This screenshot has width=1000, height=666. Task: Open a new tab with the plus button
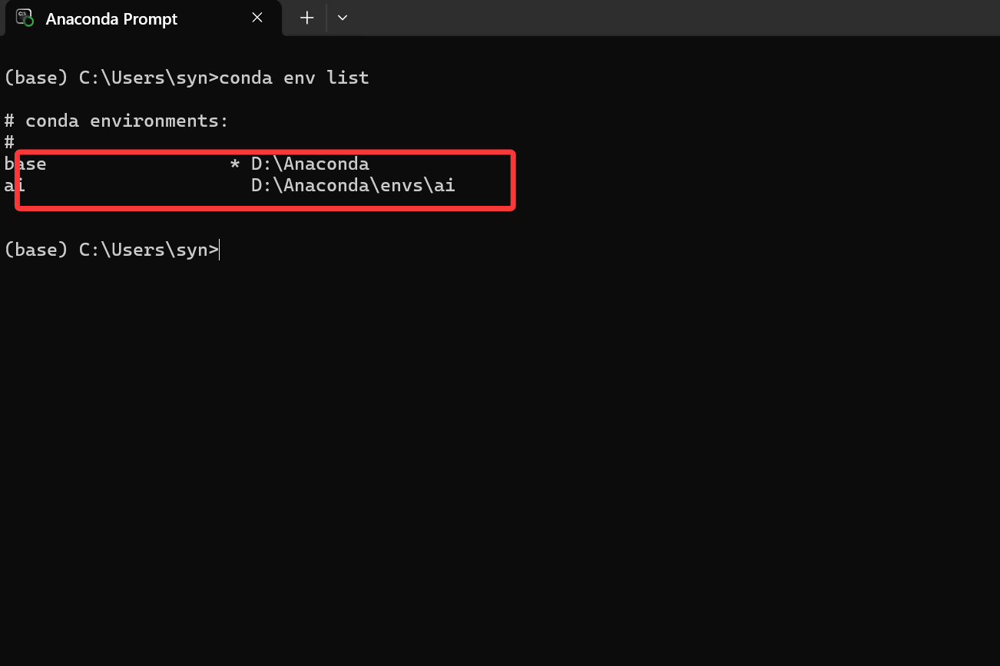point(306,18)
